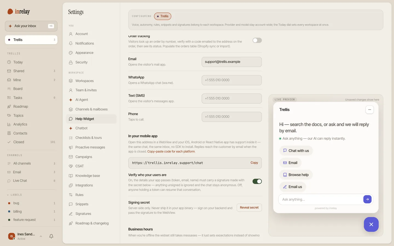The image size is (394, 246).
Task: Open Checklists & tours icon
Action: 71,138
